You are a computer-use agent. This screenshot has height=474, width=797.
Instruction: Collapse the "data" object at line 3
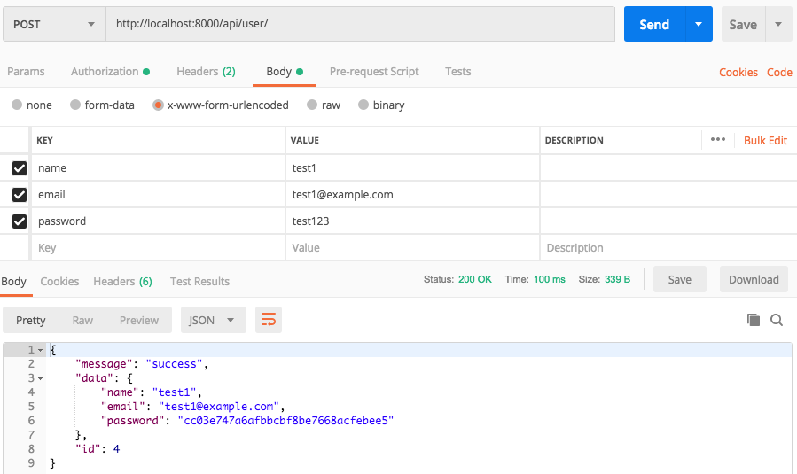(40, 378)
